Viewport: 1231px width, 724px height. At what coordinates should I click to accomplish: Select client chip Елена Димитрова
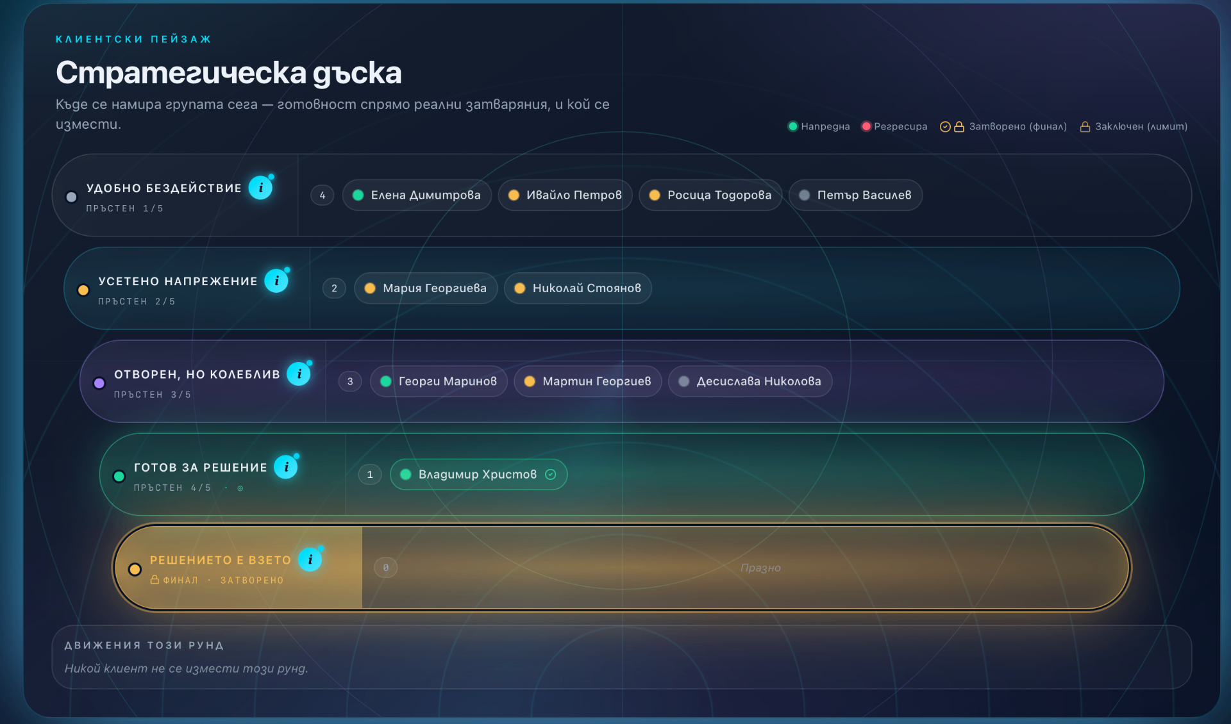tap(417, 195)
